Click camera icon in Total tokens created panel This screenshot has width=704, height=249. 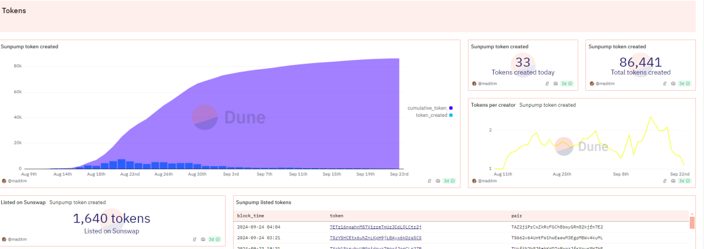point(673,83)
